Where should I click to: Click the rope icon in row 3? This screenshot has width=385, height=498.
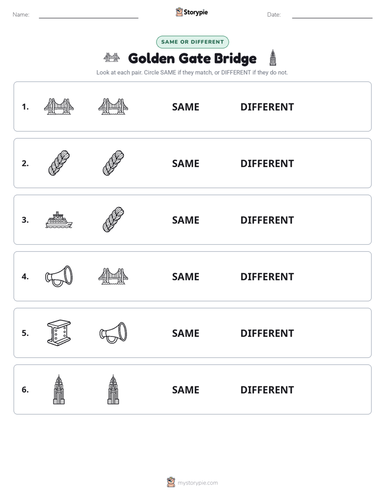click(113, 219)
